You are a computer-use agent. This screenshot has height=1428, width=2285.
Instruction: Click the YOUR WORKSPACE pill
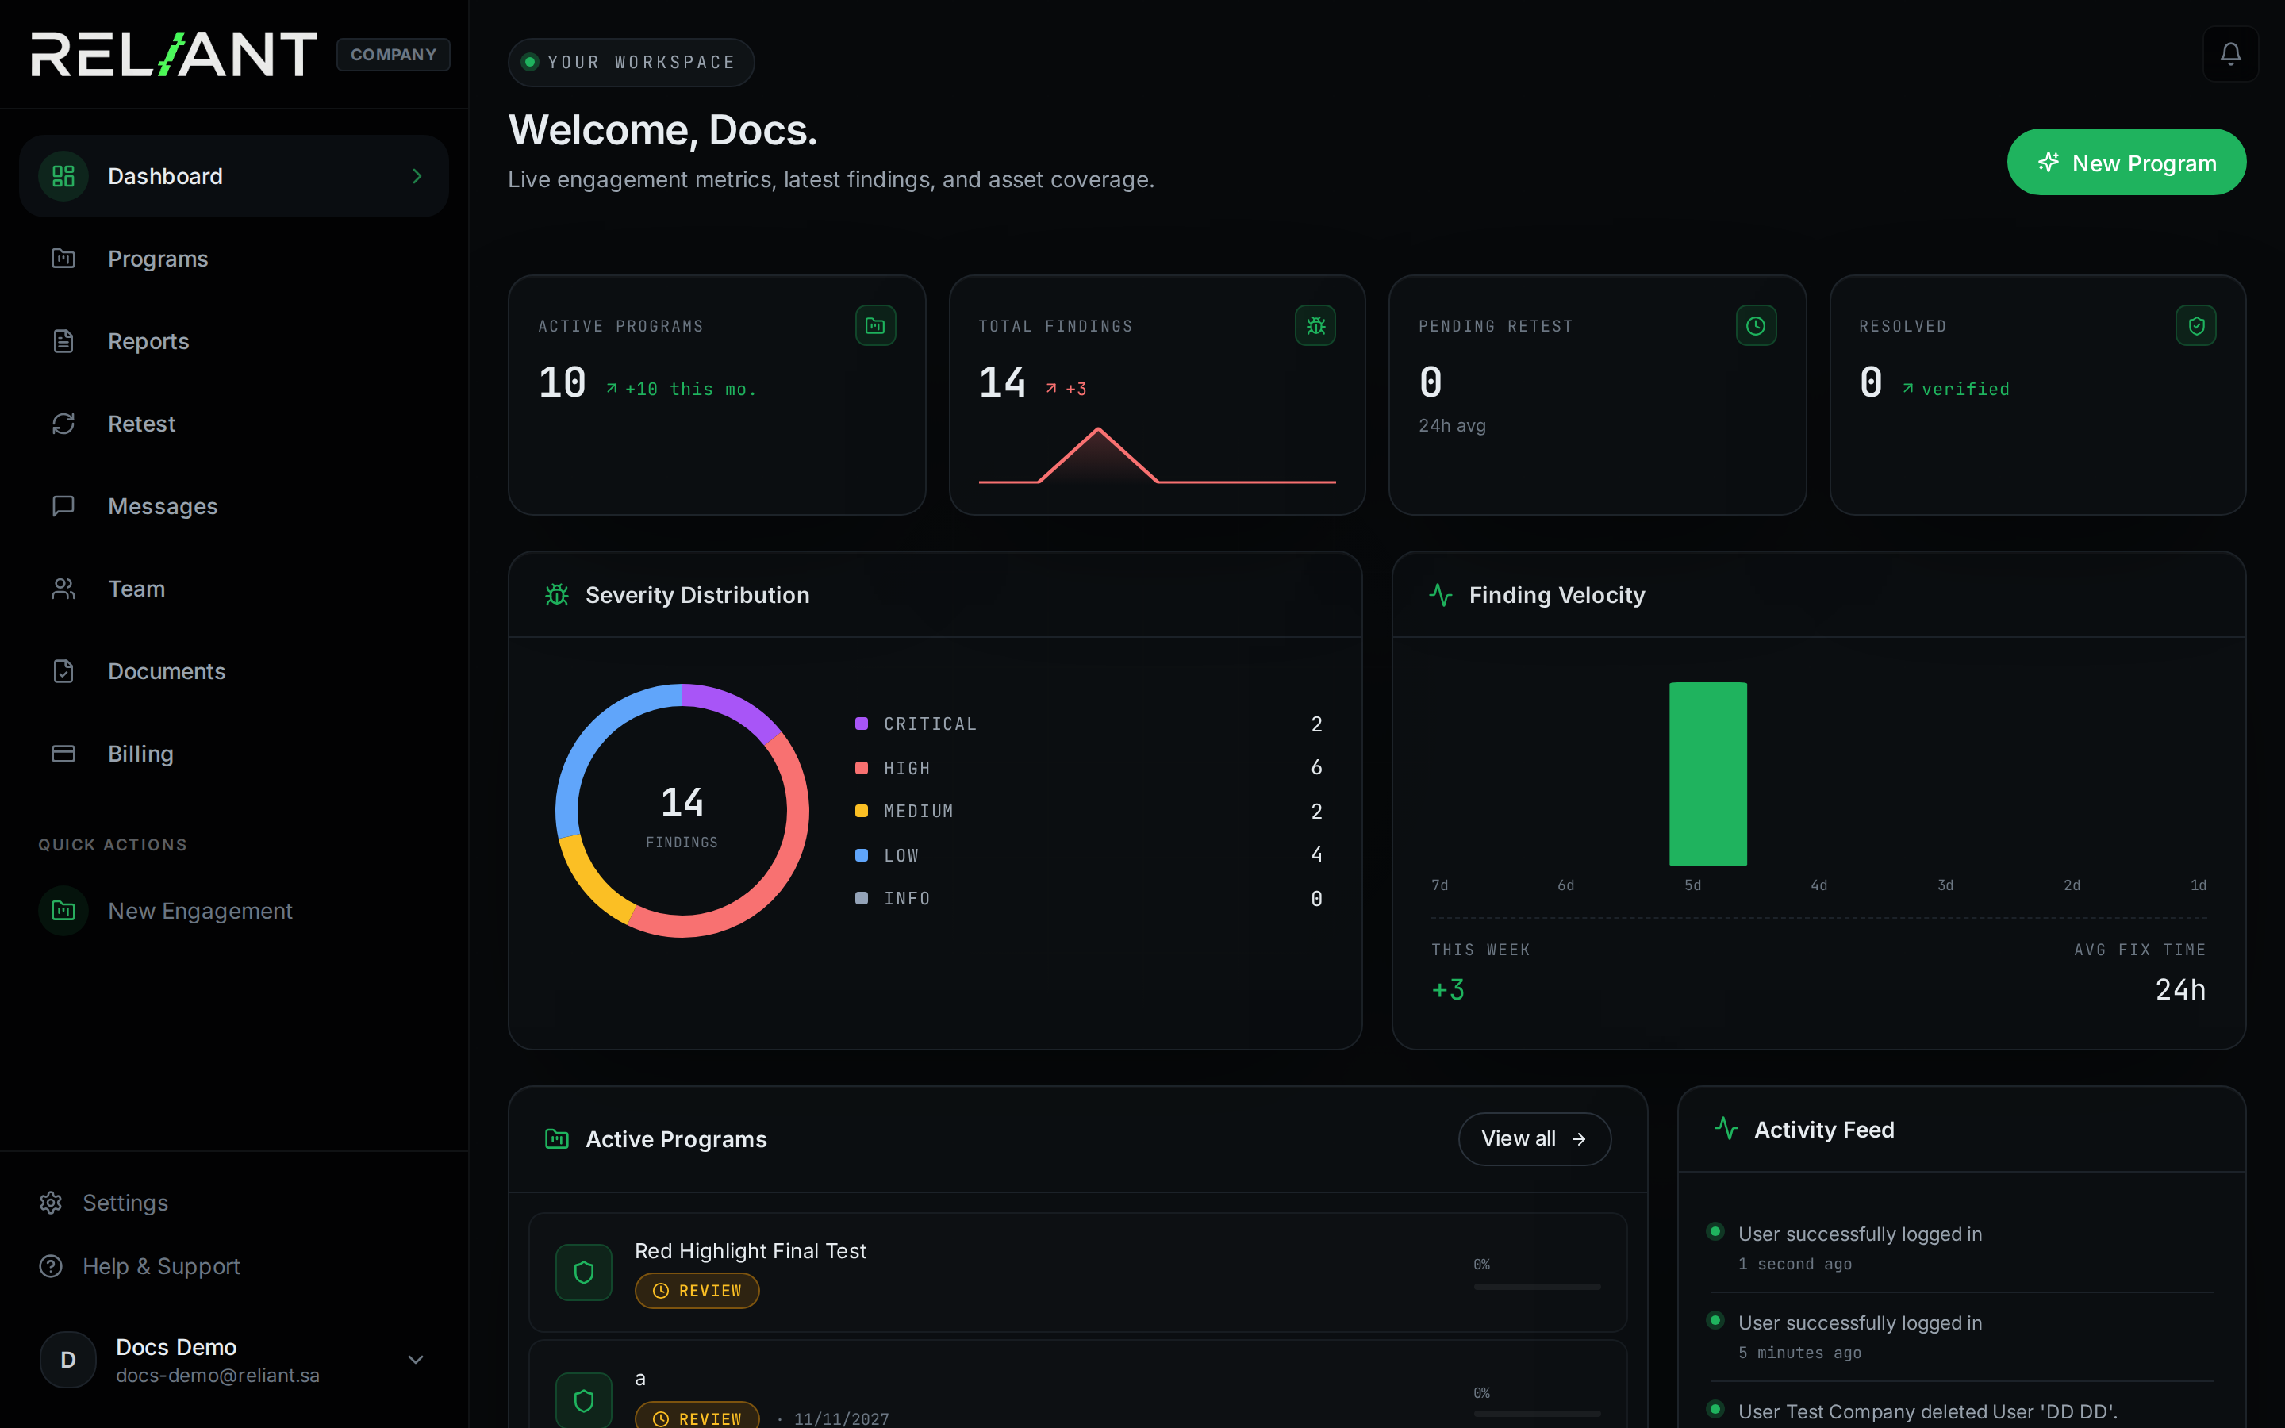631,63
